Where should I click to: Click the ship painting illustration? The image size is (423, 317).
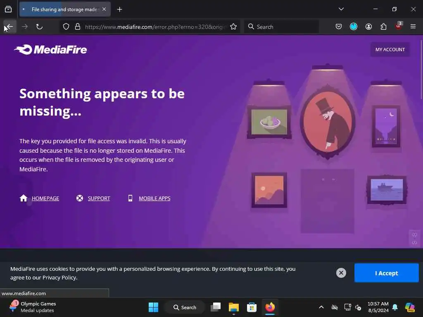coord(387,190)
